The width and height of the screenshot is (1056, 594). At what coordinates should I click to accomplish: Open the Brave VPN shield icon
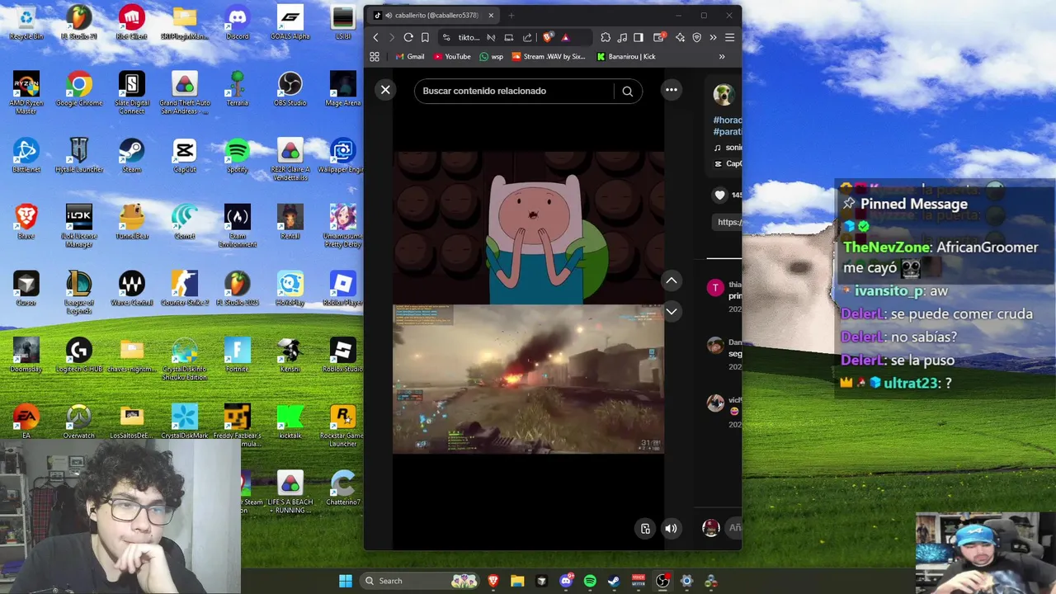(x=696, y=37)
